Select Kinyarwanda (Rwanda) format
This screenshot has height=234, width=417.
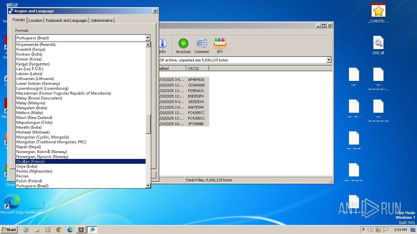[80, 45]
